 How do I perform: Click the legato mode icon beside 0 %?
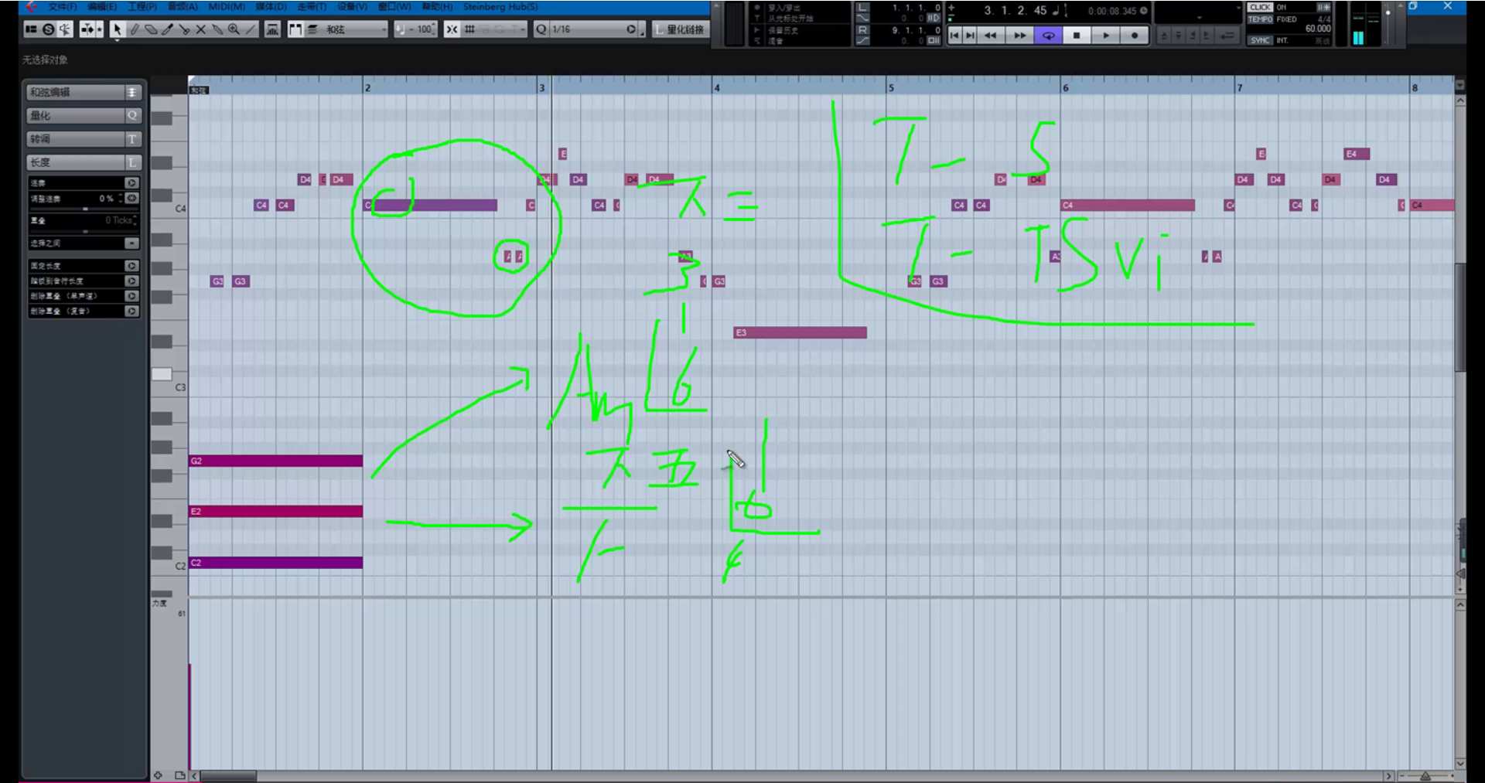coord(131,199)
